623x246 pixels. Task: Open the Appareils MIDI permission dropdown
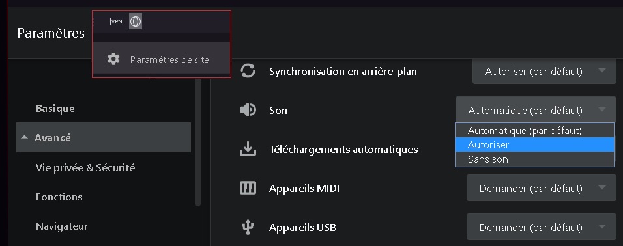[541, 188]
